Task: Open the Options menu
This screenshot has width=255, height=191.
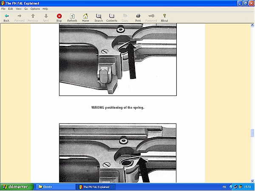Action: [35, 9]
